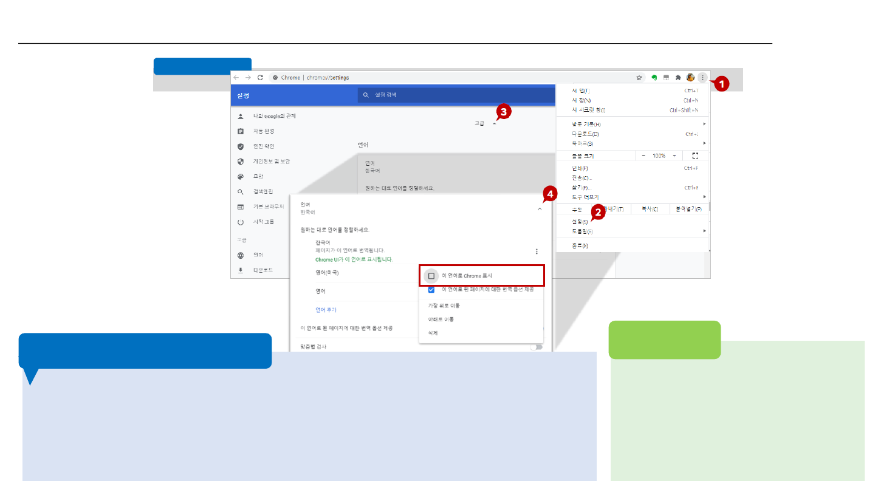
Task: Click the profile avatar icon
Action: (x=690, y=78)
